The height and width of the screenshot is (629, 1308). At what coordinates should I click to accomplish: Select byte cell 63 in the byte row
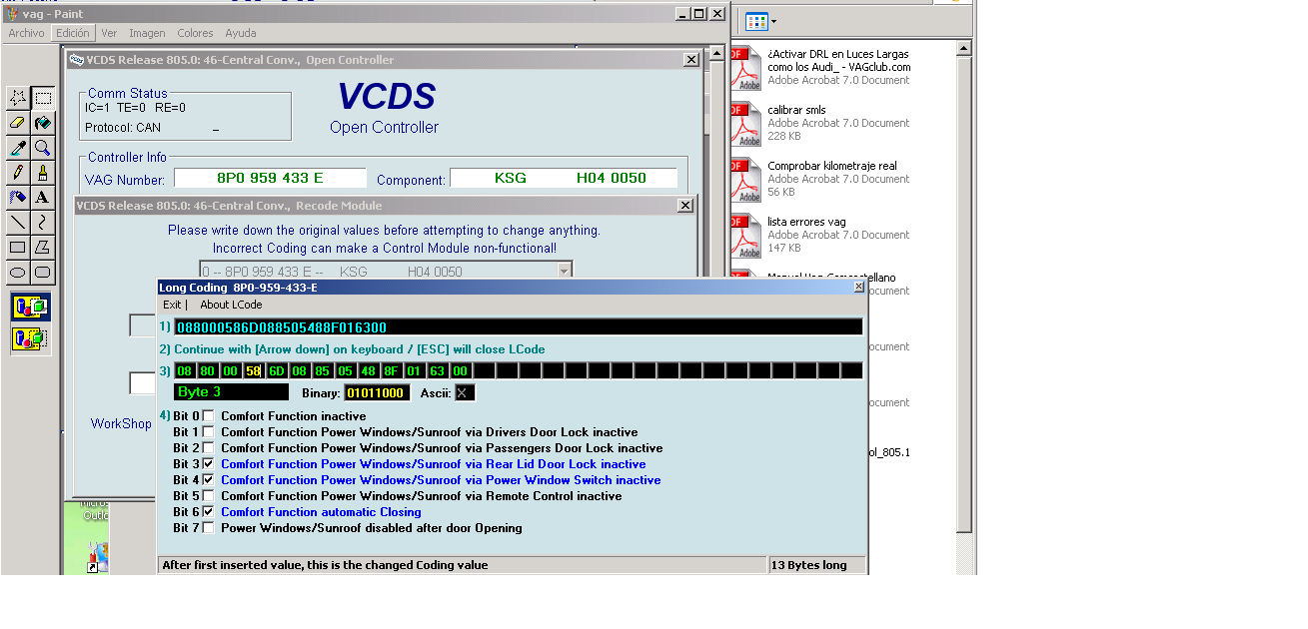click(x=438, y=370)
